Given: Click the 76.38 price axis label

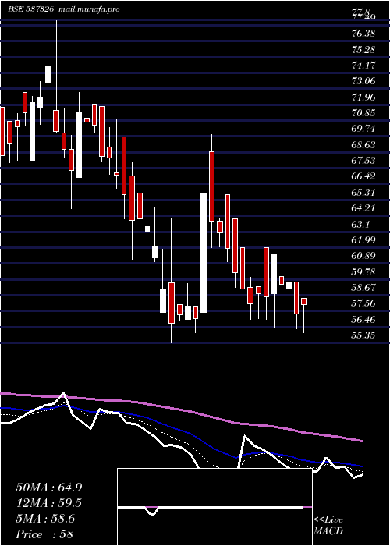Looking at the screenshot, I should tap(363, 34).
